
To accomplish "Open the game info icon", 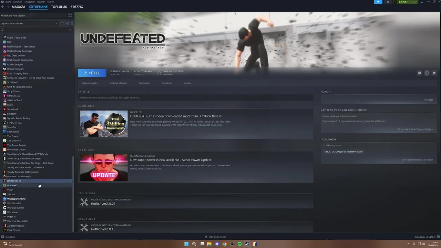I will pos(427,73).
